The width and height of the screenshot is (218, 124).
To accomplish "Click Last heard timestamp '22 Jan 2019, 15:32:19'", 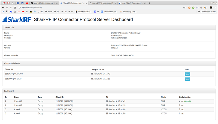I will 116,105.
